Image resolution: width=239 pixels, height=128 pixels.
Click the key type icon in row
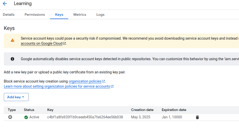[10, 117]
